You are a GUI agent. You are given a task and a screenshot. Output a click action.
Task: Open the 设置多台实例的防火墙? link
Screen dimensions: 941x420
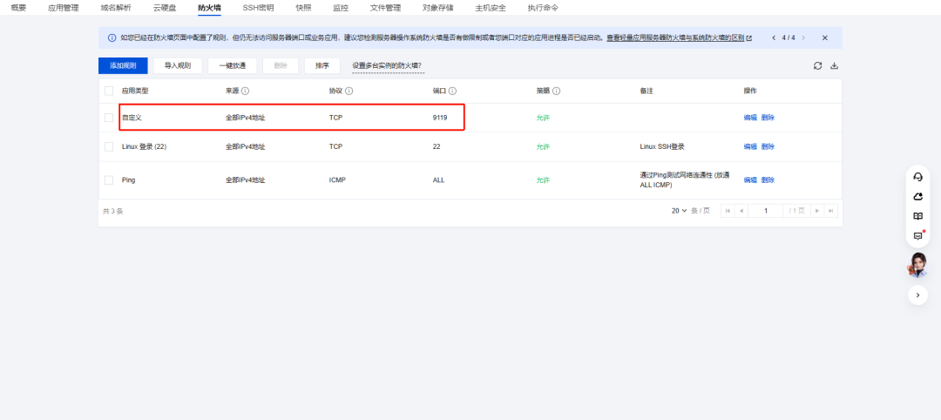tap(388, 66)
